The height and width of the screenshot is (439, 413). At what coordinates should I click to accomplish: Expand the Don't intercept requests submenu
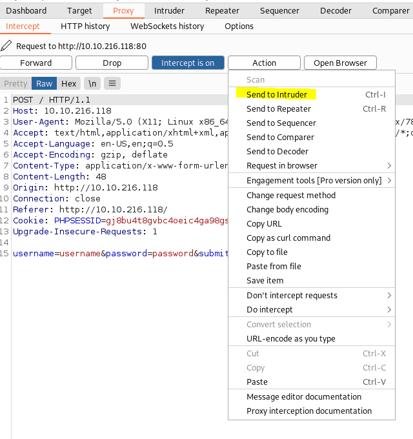click(x=312, y=296)
